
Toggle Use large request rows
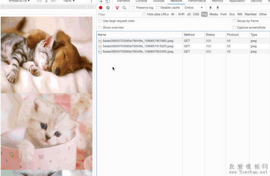pyautogui.click(x=100, y=21)
